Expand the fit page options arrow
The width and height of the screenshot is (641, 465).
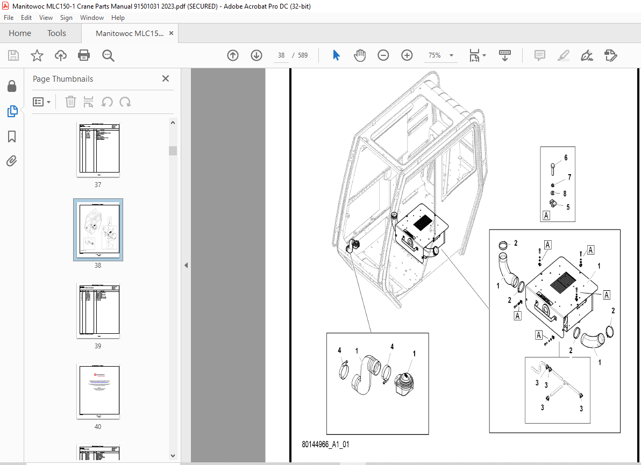(x=485, y=55)
